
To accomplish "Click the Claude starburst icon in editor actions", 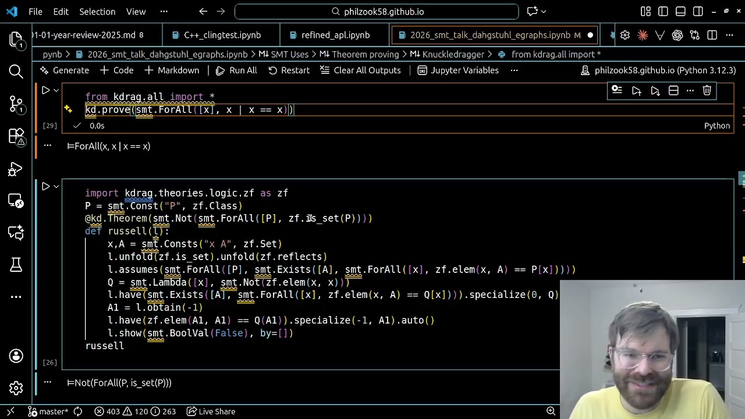I will pos(643,35).
